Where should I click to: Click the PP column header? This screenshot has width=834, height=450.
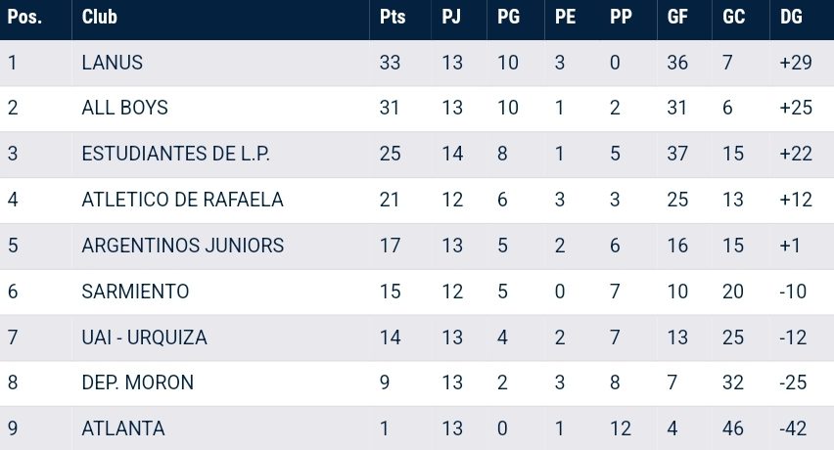pos(621,17)
